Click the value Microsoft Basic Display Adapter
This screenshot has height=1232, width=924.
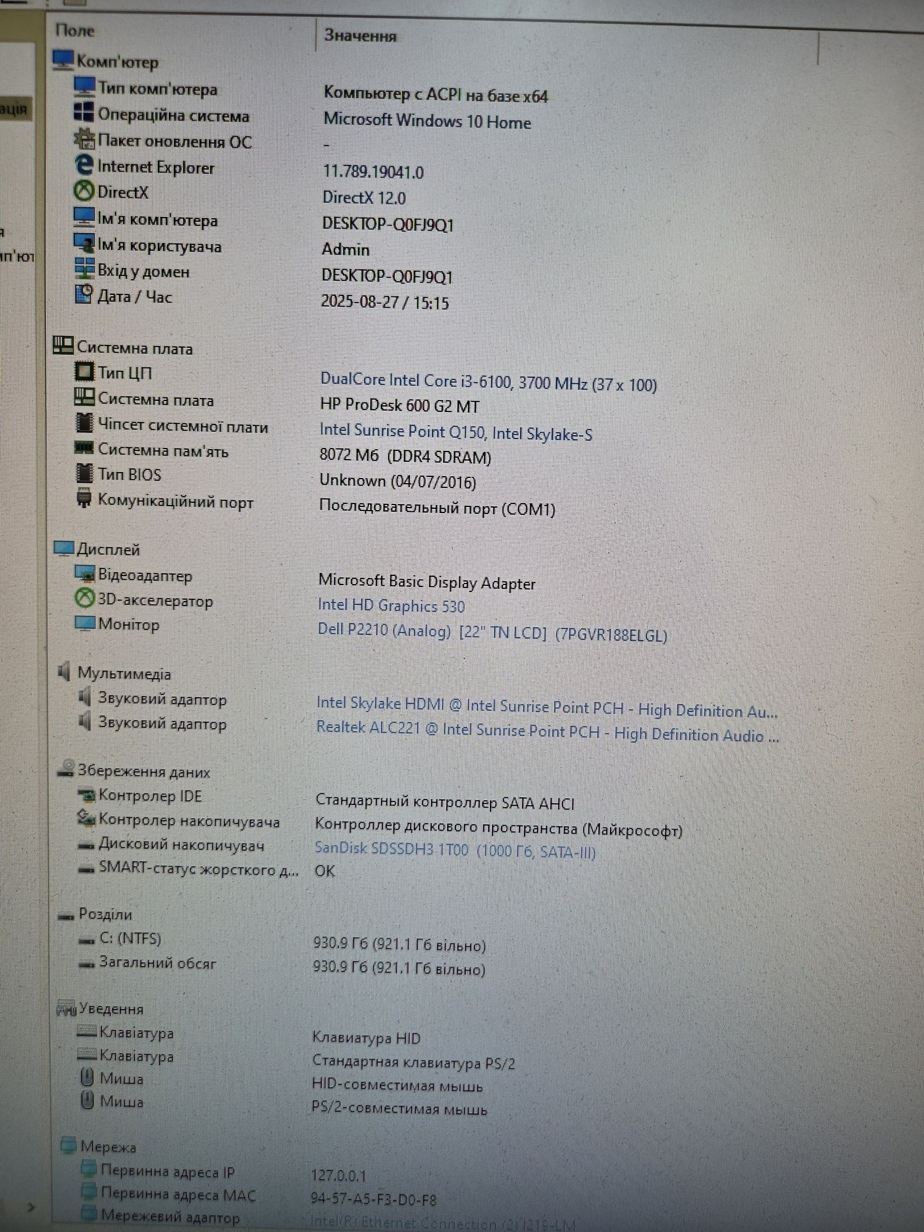pos(427,582)
